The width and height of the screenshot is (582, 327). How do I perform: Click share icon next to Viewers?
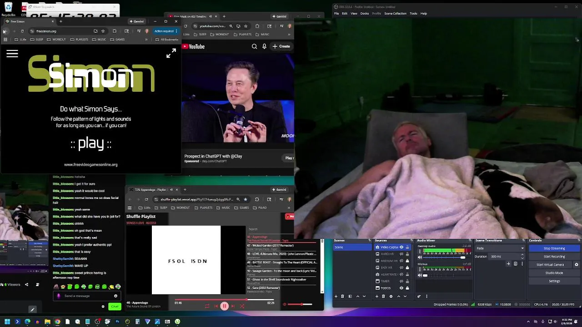(x=26, y=285)
